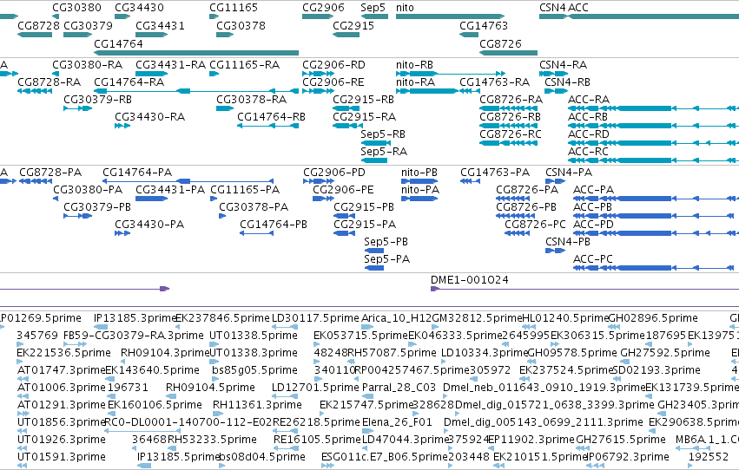Select transcript CG2906-RE
The image size is (739, 470).
pyautogui.click(x=318, y=91)
